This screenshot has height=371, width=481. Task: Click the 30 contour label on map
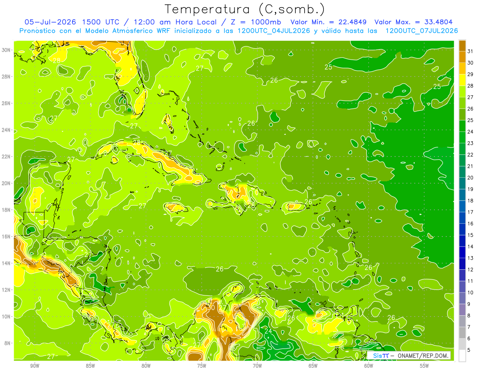point(211,308)
